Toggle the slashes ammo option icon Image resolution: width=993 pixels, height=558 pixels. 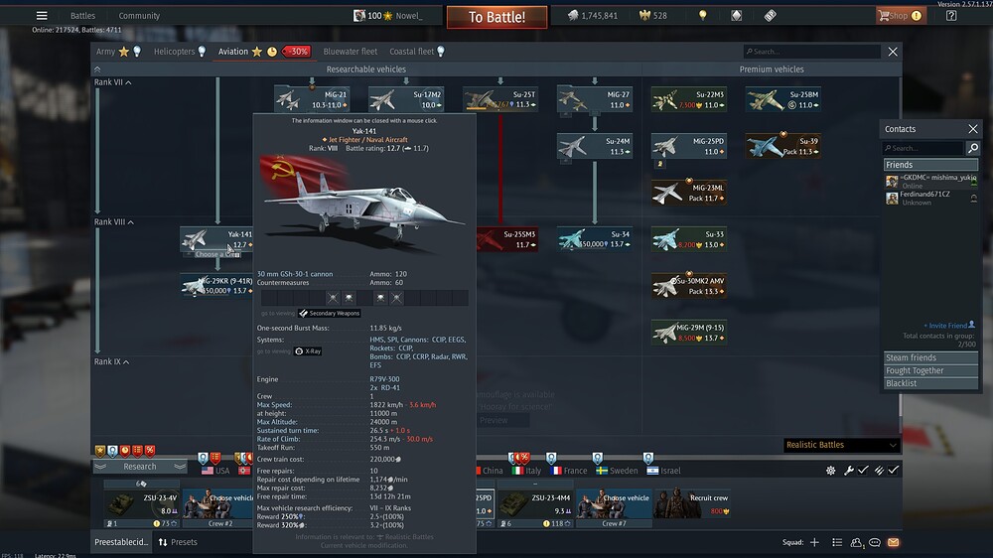(879, 470)
